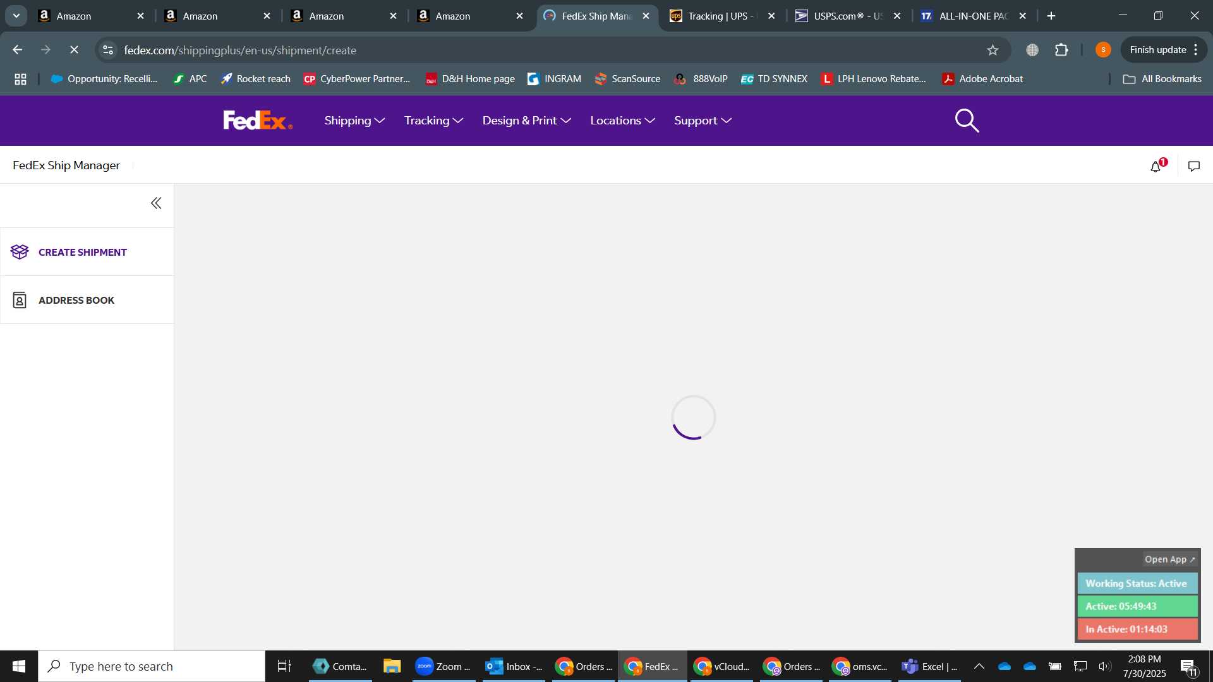Switch to the first Amazon tab
1213x682 pixels.
point(90,16)
